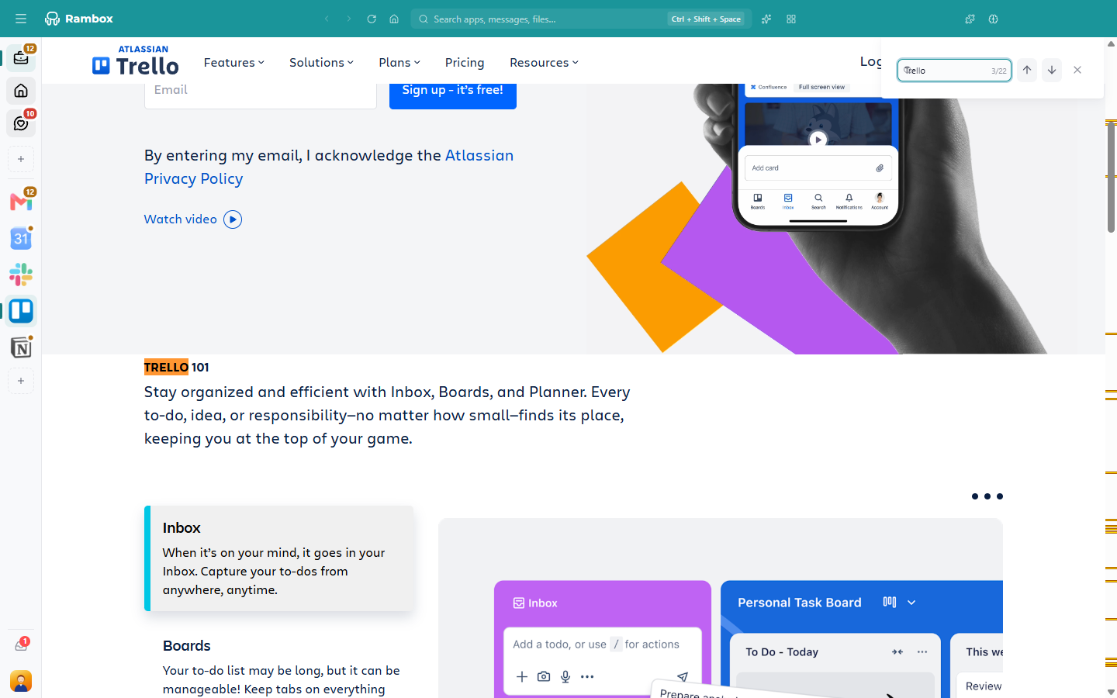Open the apps grid icon

[x=791, y=19]
